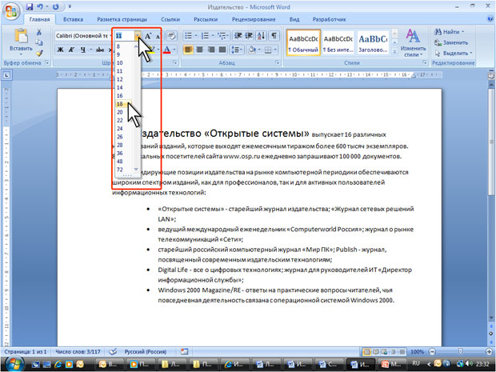The height and width of the screenshot is (372, 496).
Task: Toggle italic (К) formatting
Action: [71, 50]
